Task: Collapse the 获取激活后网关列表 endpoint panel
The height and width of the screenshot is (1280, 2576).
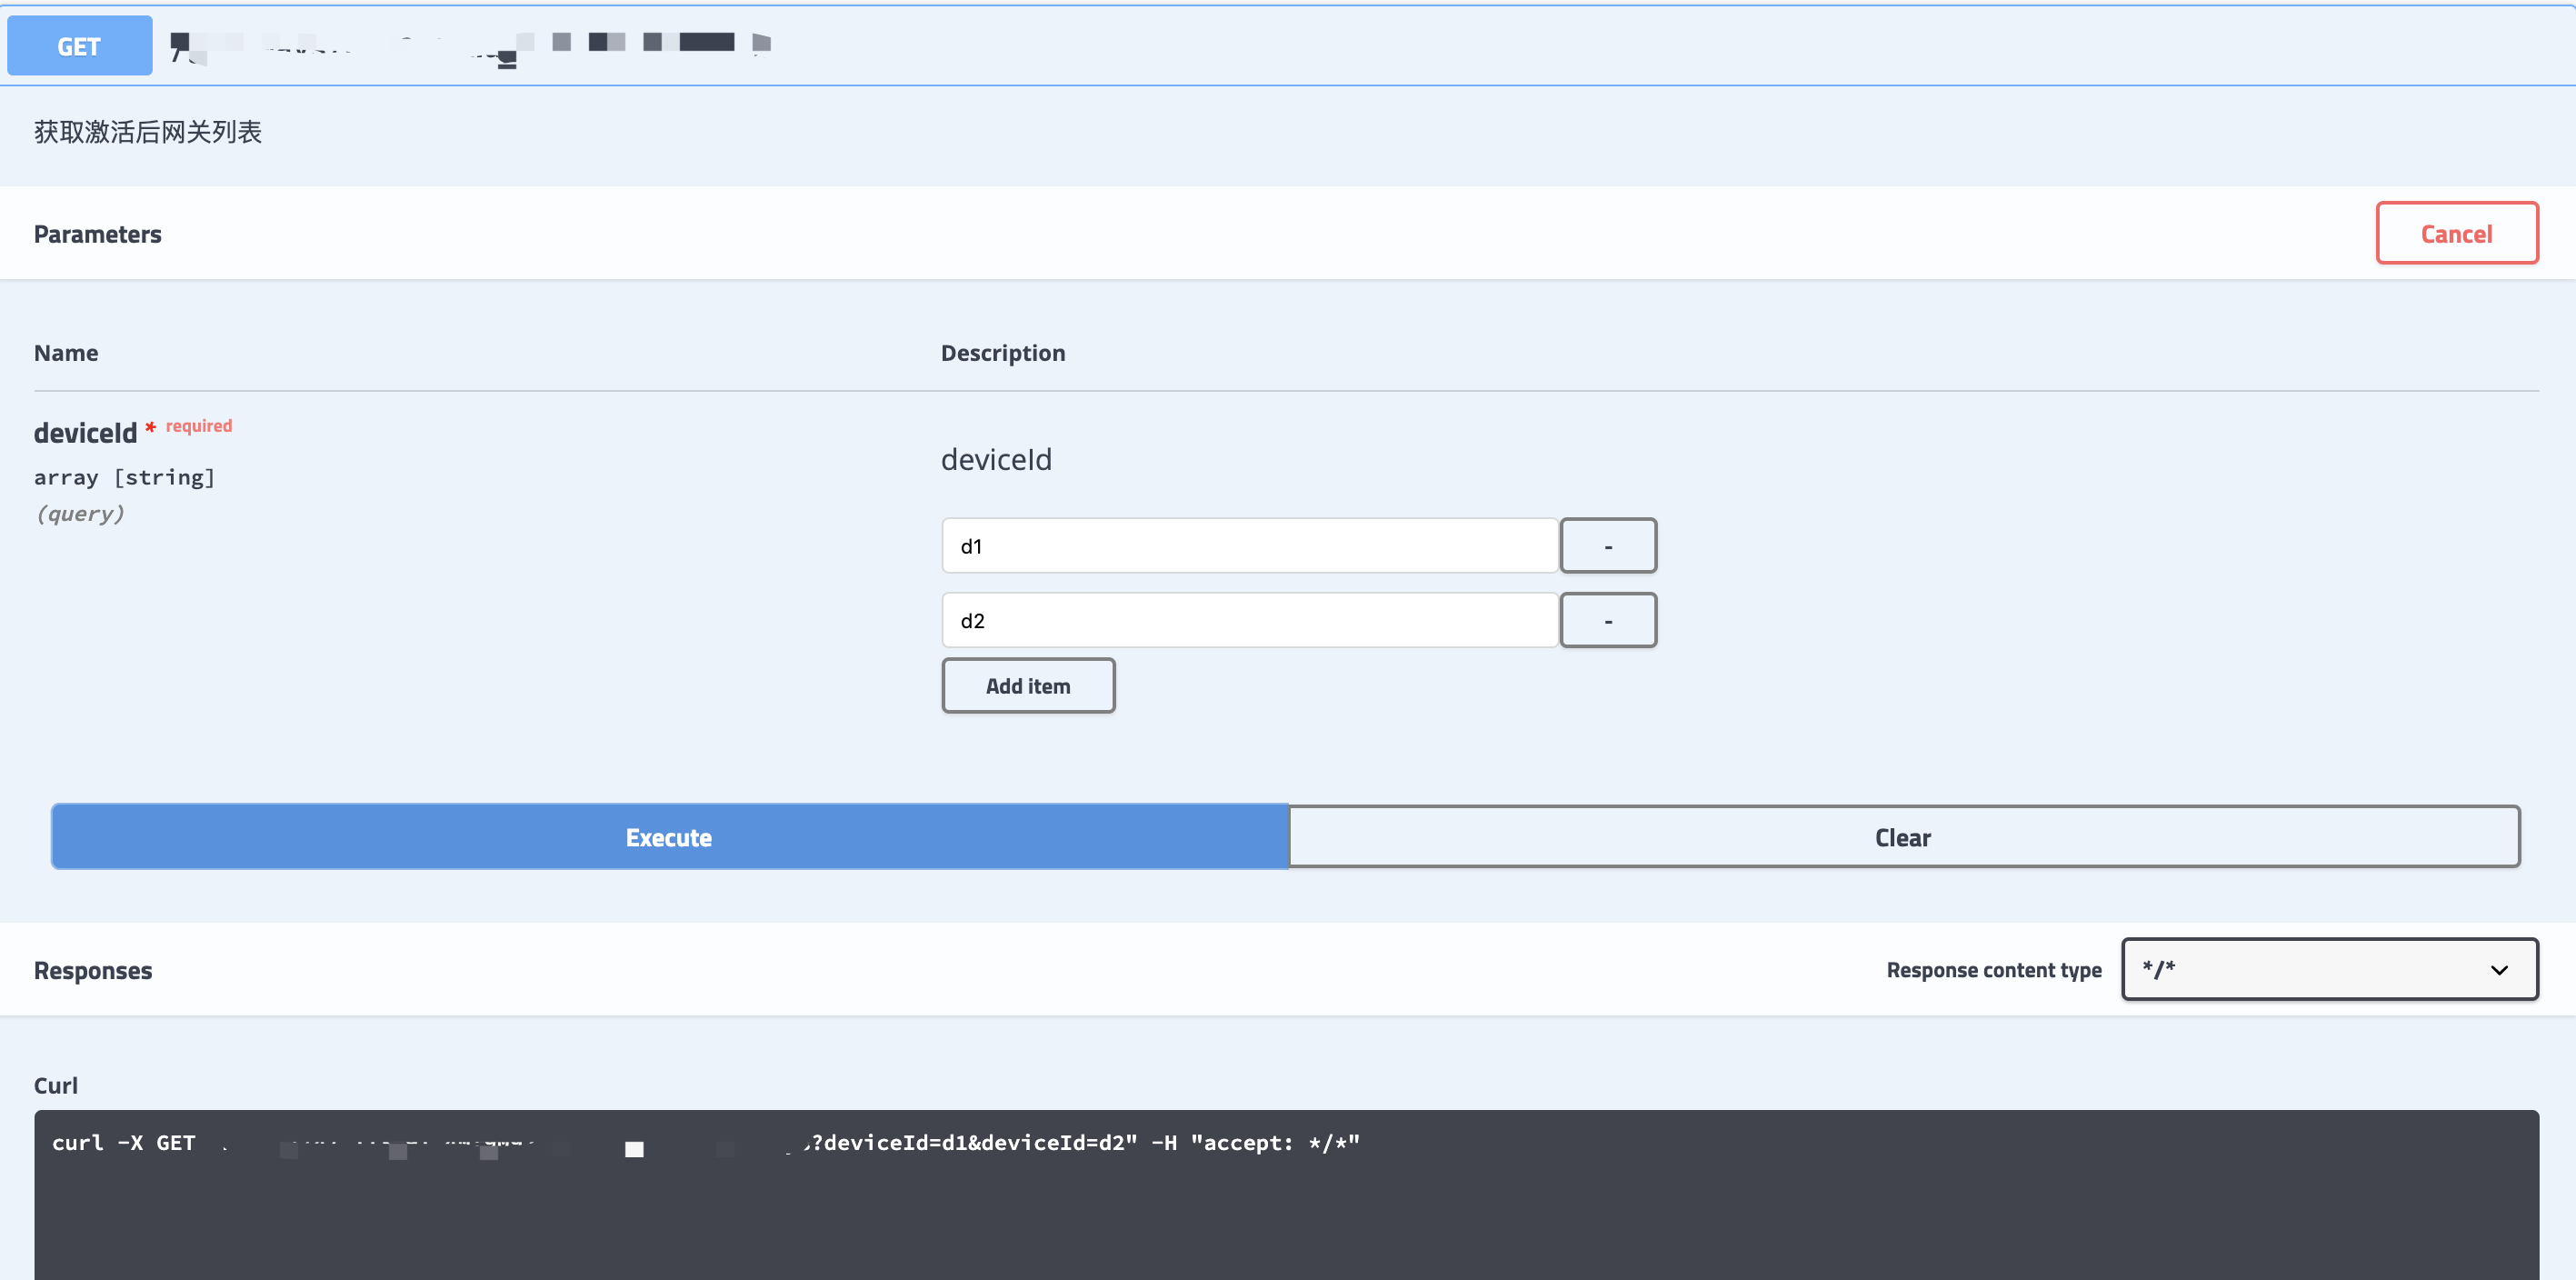Action: [147, 131]
